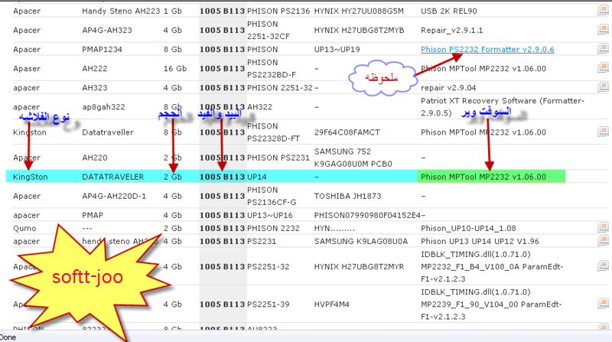Click 1005 B113 in the Qumo row

click(x=222, y=228)
